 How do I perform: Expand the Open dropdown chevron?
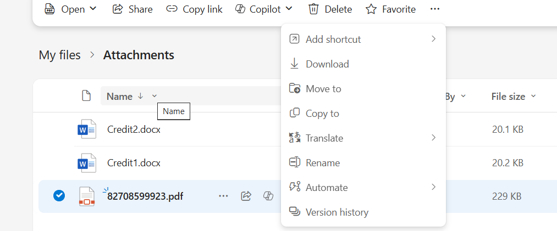pos(93,8)
